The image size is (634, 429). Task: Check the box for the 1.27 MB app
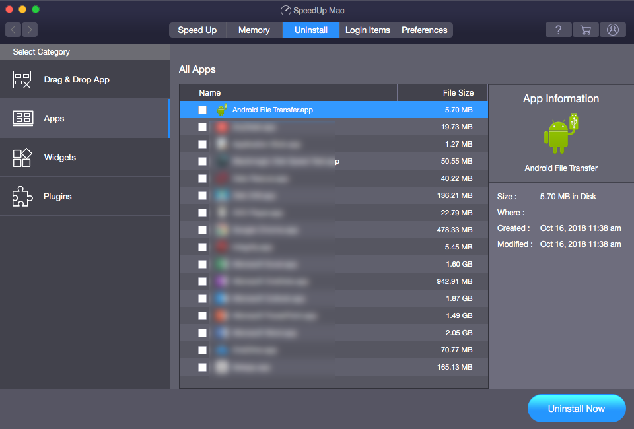pyautogui.click(x=202, y=145)
